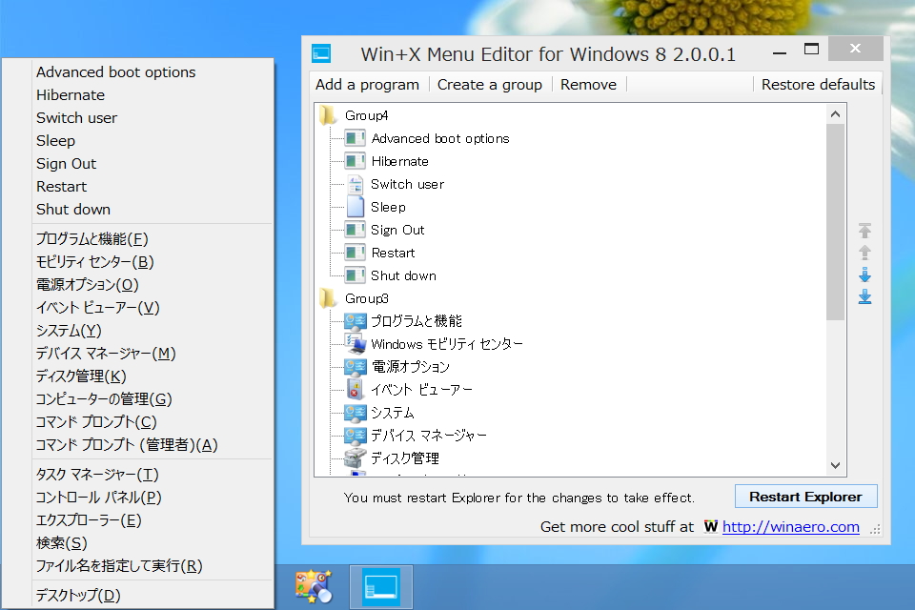The image size is (915, 610).
Task: Select the Group3 tree node label
Action: [366, 298]
